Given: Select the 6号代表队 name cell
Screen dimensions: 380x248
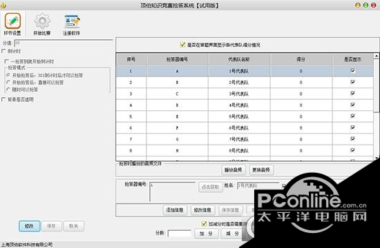Looking at the screenshot, I should 239,128.
